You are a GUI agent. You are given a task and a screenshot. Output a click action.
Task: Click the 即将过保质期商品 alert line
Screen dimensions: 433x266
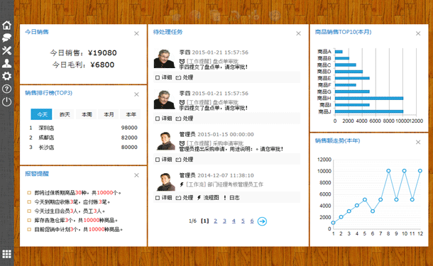tap(74, 193)
